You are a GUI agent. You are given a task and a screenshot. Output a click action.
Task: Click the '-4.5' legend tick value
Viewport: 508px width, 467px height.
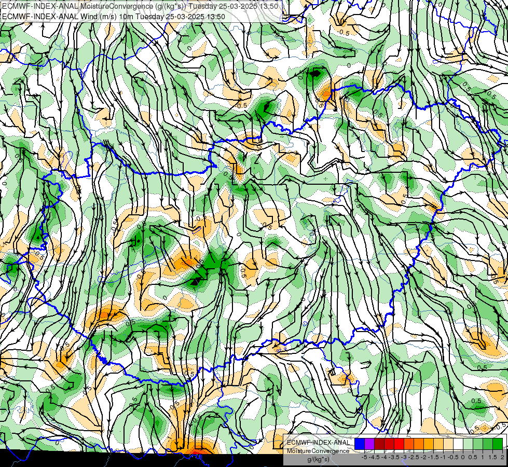374,457
